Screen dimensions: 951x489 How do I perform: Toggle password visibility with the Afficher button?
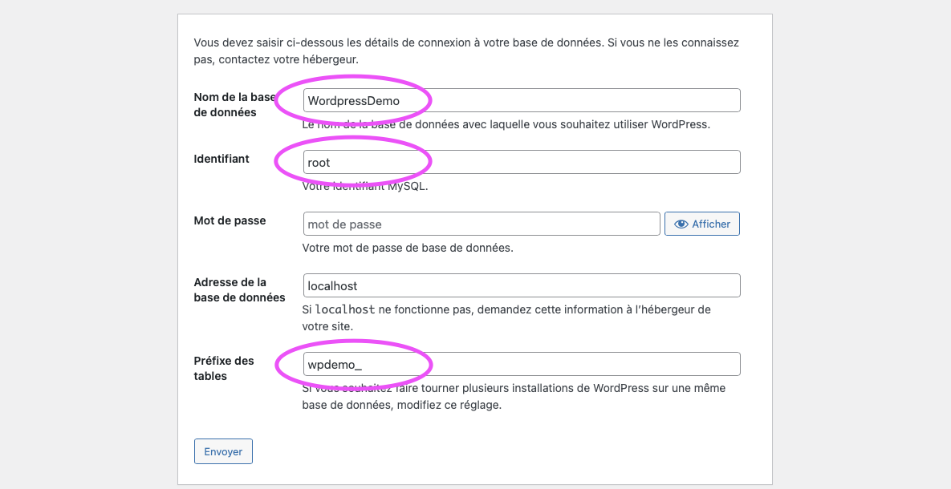coord(702,224)
